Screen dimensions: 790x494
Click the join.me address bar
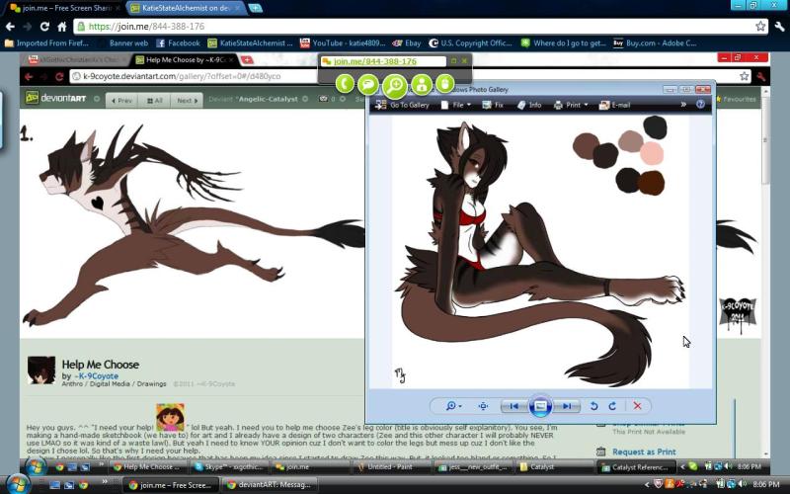click(421, 27)
